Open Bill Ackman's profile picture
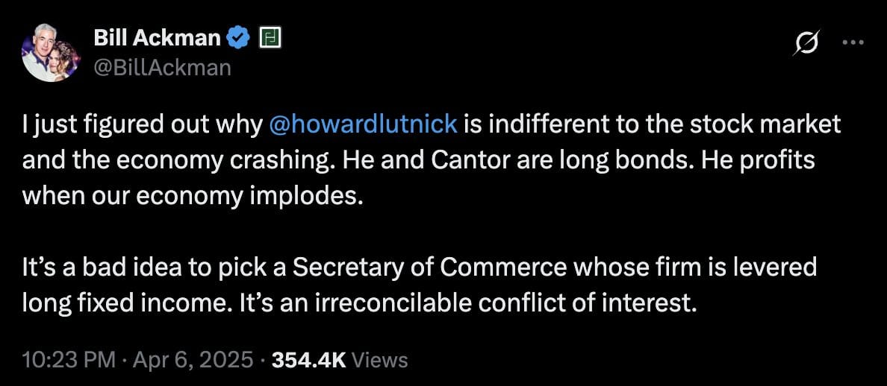 (50, 52)
